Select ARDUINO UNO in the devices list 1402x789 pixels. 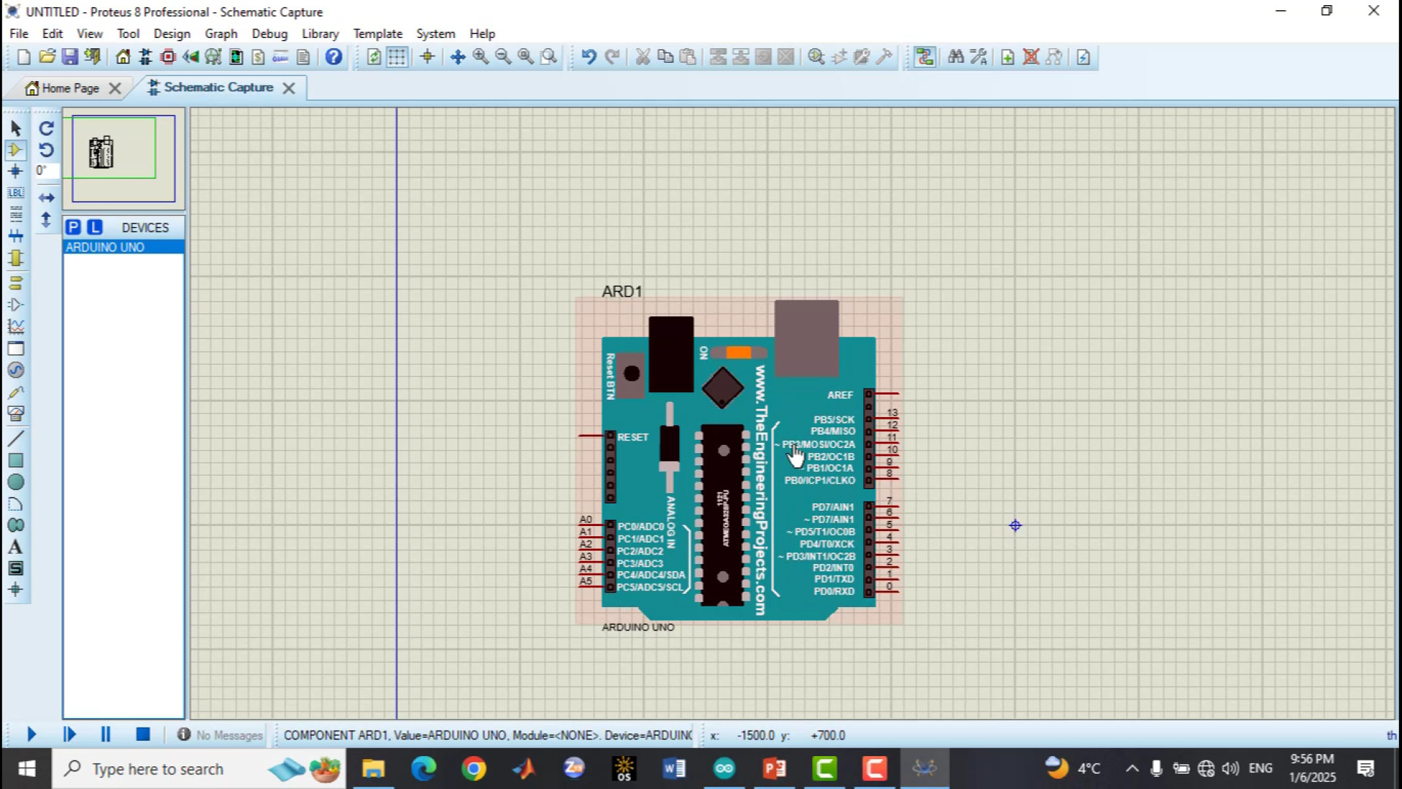point(105,247)
